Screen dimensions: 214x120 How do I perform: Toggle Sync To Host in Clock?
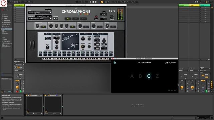tap(48, 38)
